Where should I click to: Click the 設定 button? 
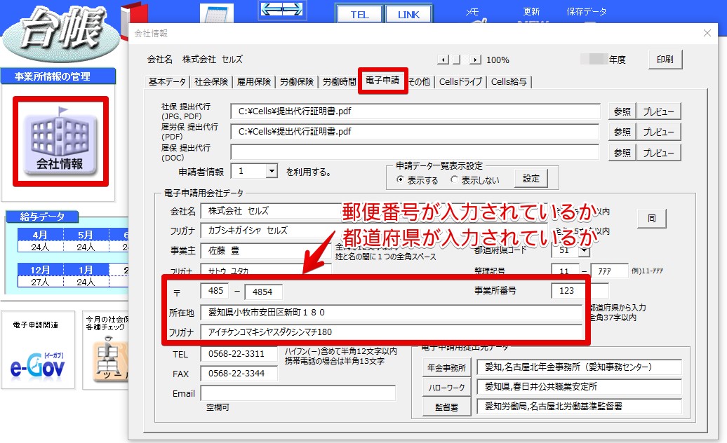tap(531, 179)
